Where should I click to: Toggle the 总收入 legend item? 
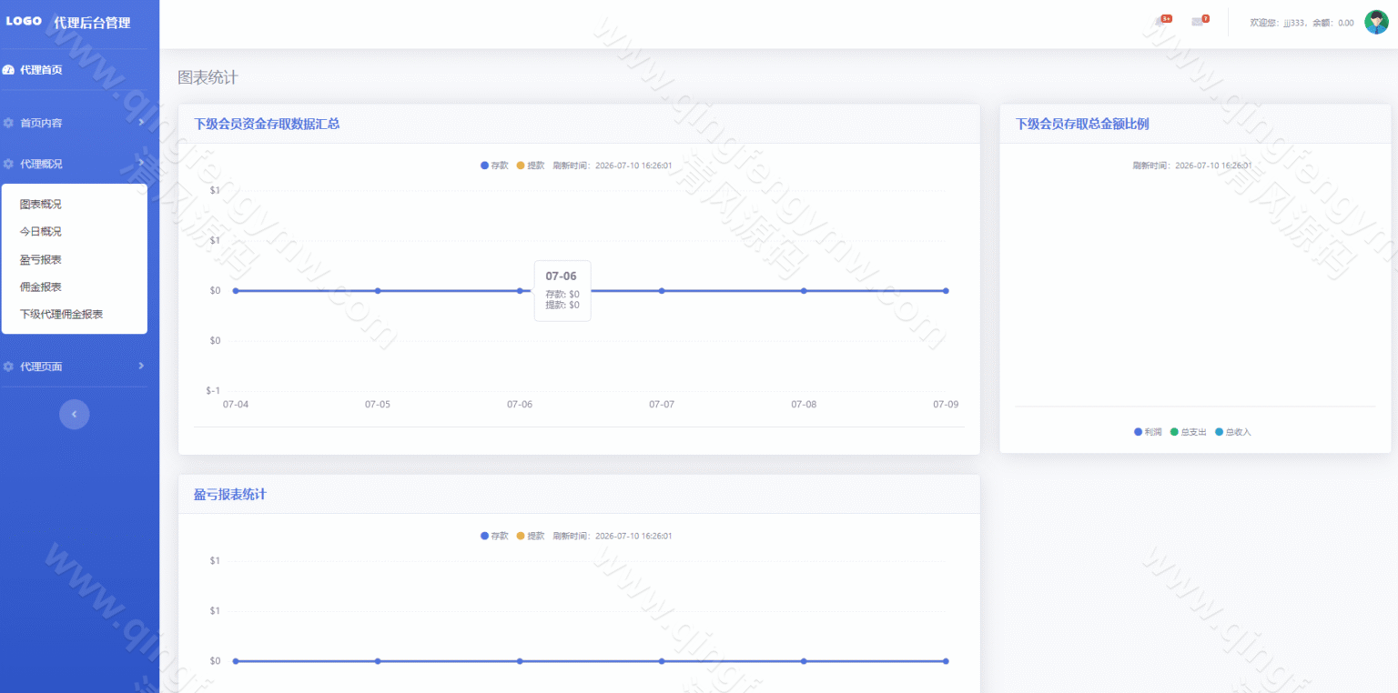(x=1233, y=432)
